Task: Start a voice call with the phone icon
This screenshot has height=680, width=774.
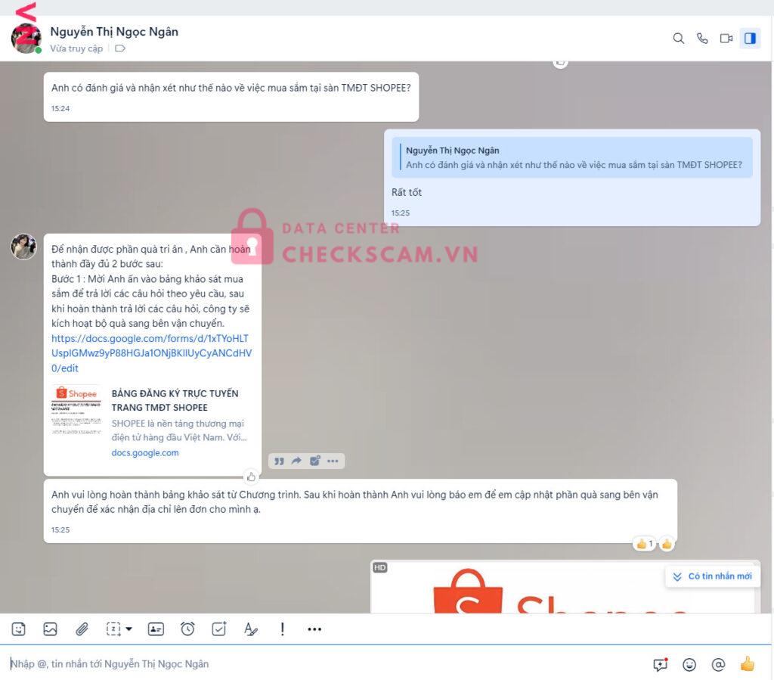Action: (702, 39)
